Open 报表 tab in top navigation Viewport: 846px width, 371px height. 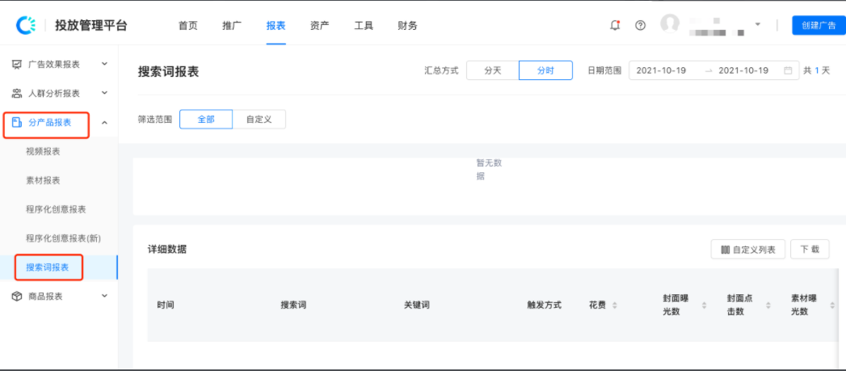tap(276, 25)
